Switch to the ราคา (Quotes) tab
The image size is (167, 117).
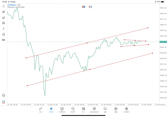pos(40,110)
